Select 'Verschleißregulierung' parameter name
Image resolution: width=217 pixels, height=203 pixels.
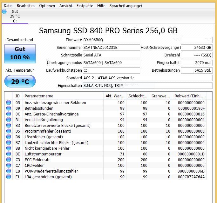[x=44, y=120]
